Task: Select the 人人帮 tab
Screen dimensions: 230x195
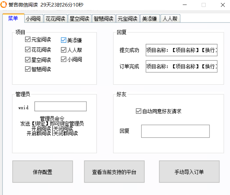Action: (170, 19)
